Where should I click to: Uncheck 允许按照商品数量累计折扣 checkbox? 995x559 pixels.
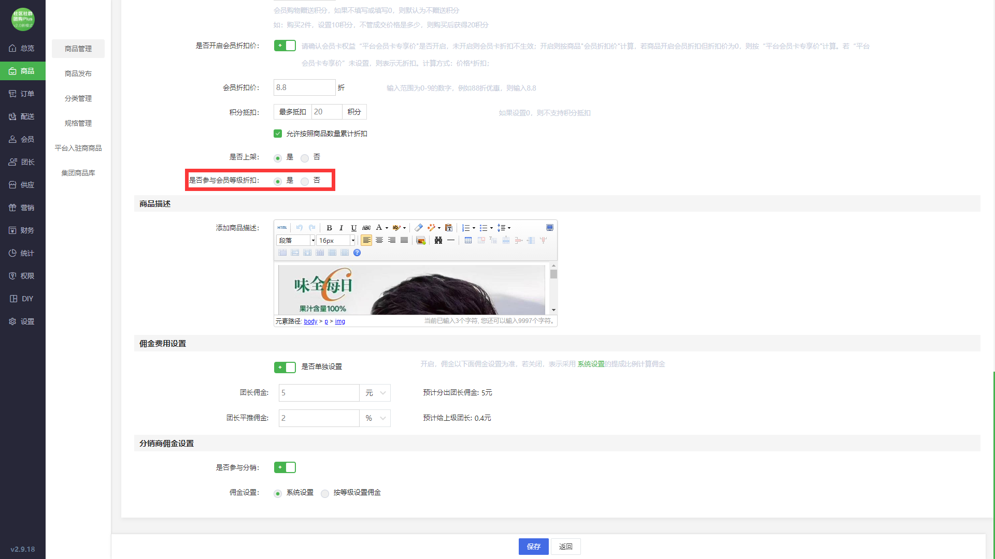[278, 134]
